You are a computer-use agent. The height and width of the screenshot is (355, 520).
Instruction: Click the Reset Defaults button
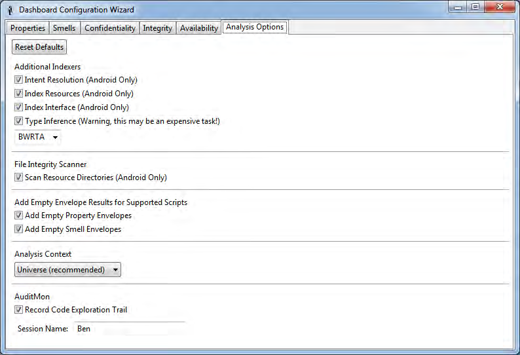(39, 47)
